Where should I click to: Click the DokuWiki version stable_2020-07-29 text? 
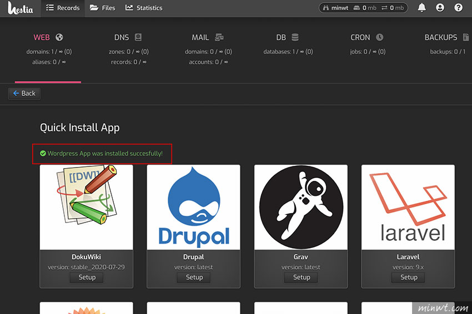[87, 267]
